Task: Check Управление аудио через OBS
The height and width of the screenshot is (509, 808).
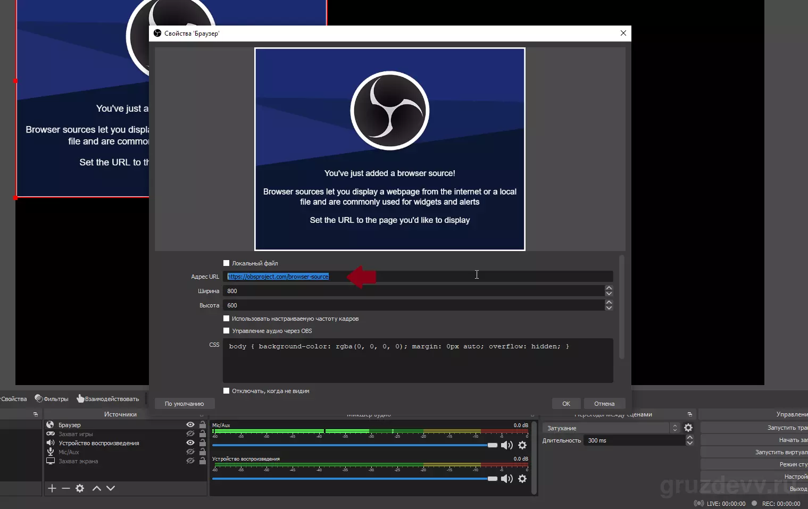Action: click(226, 330)
